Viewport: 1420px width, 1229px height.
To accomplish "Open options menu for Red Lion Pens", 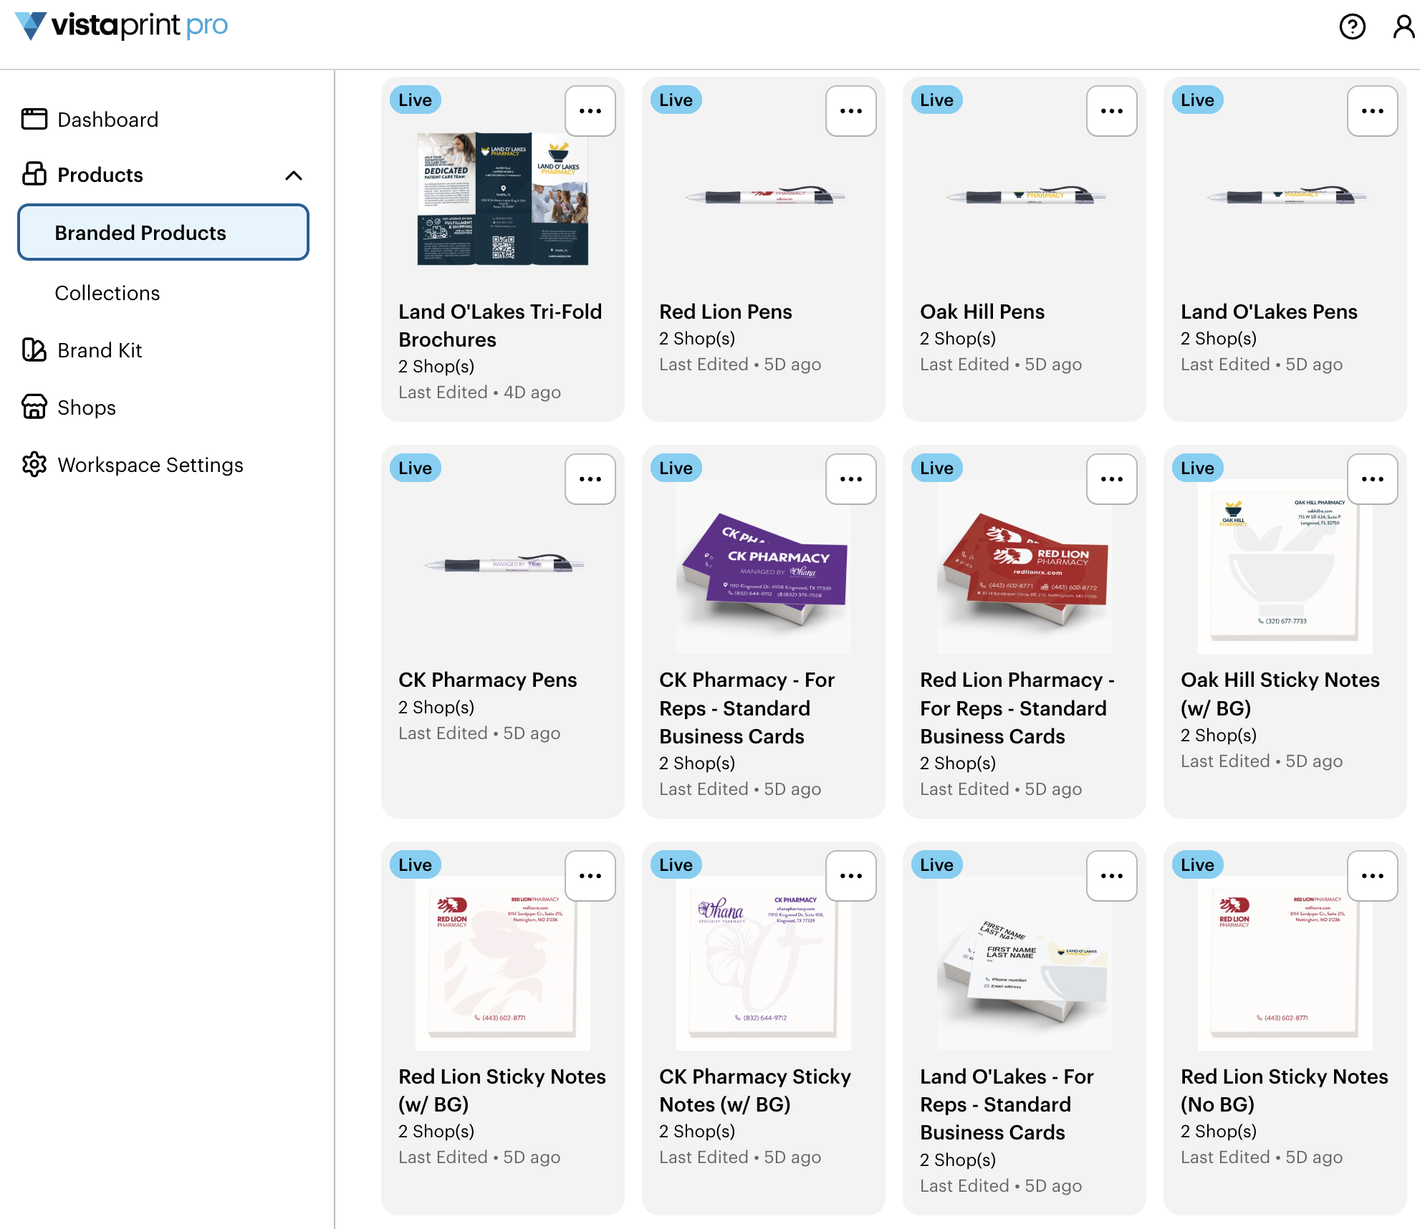I will point(851,111).
